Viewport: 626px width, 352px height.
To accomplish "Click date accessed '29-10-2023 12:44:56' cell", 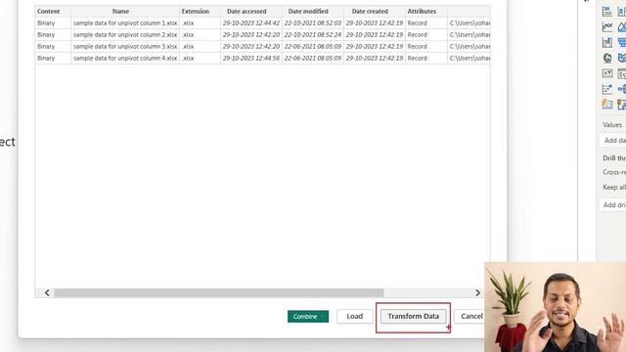I will [251, 58].
